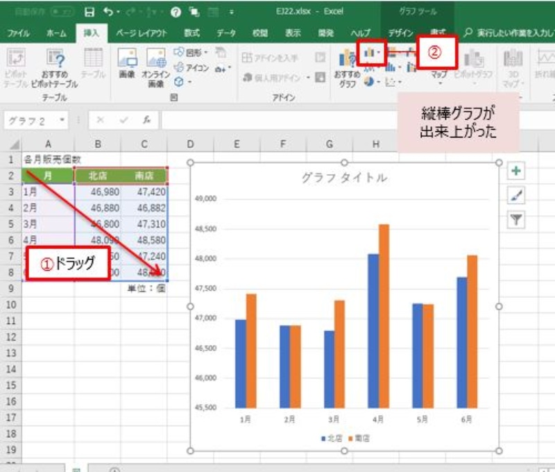Click the Chart Elements plus button
The height and width of the screenshot is (472, 555).
[x=516, y=171]
